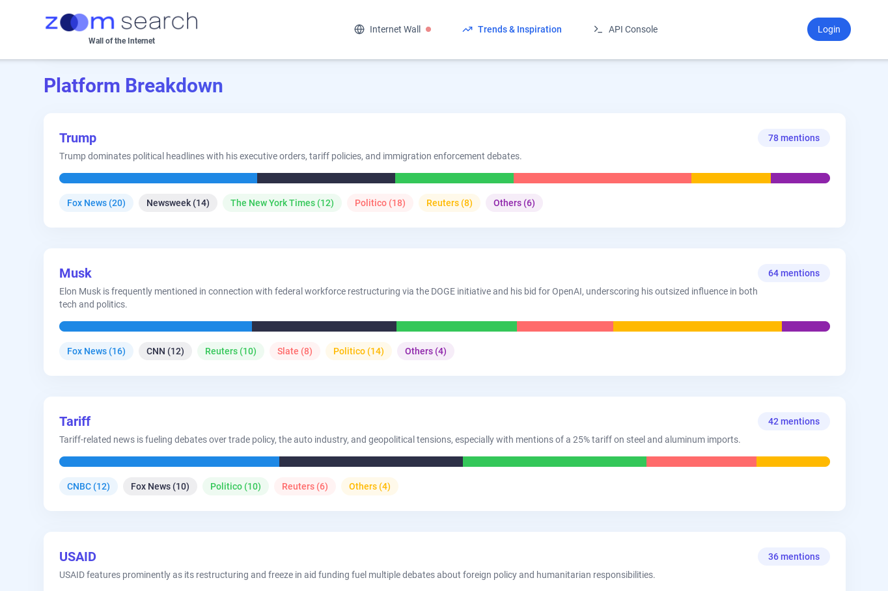
Task: Open Trends & Inspiration in the navigation
Action: coord(512,29)
